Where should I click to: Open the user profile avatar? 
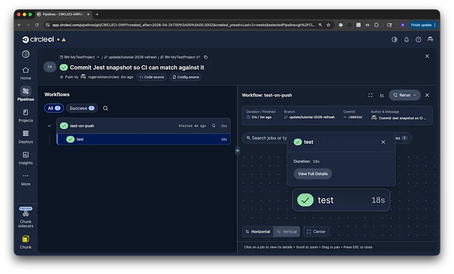point(430,39)
